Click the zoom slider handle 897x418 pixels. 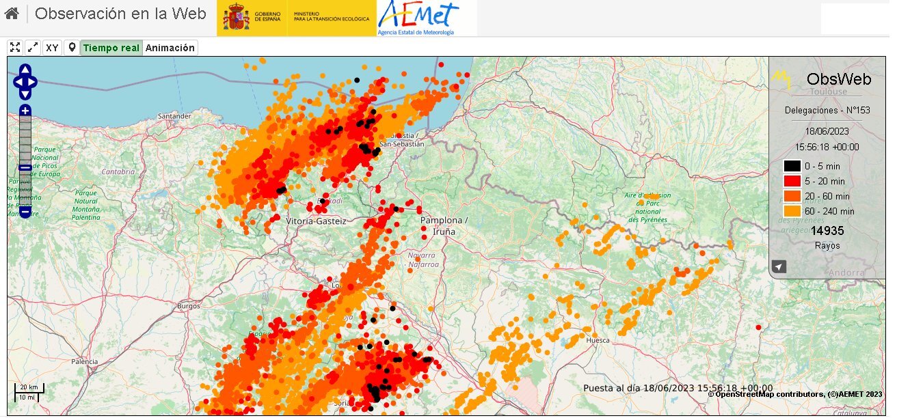tap(25, 167)
